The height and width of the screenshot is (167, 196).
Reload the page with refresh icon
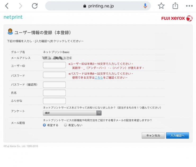tap(34, 6)
